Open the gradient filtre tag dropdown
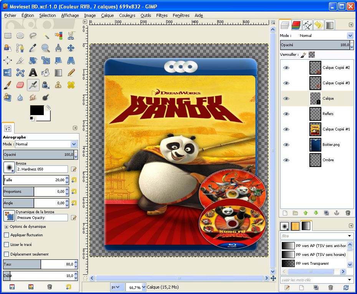 click(x=349, y=236)
